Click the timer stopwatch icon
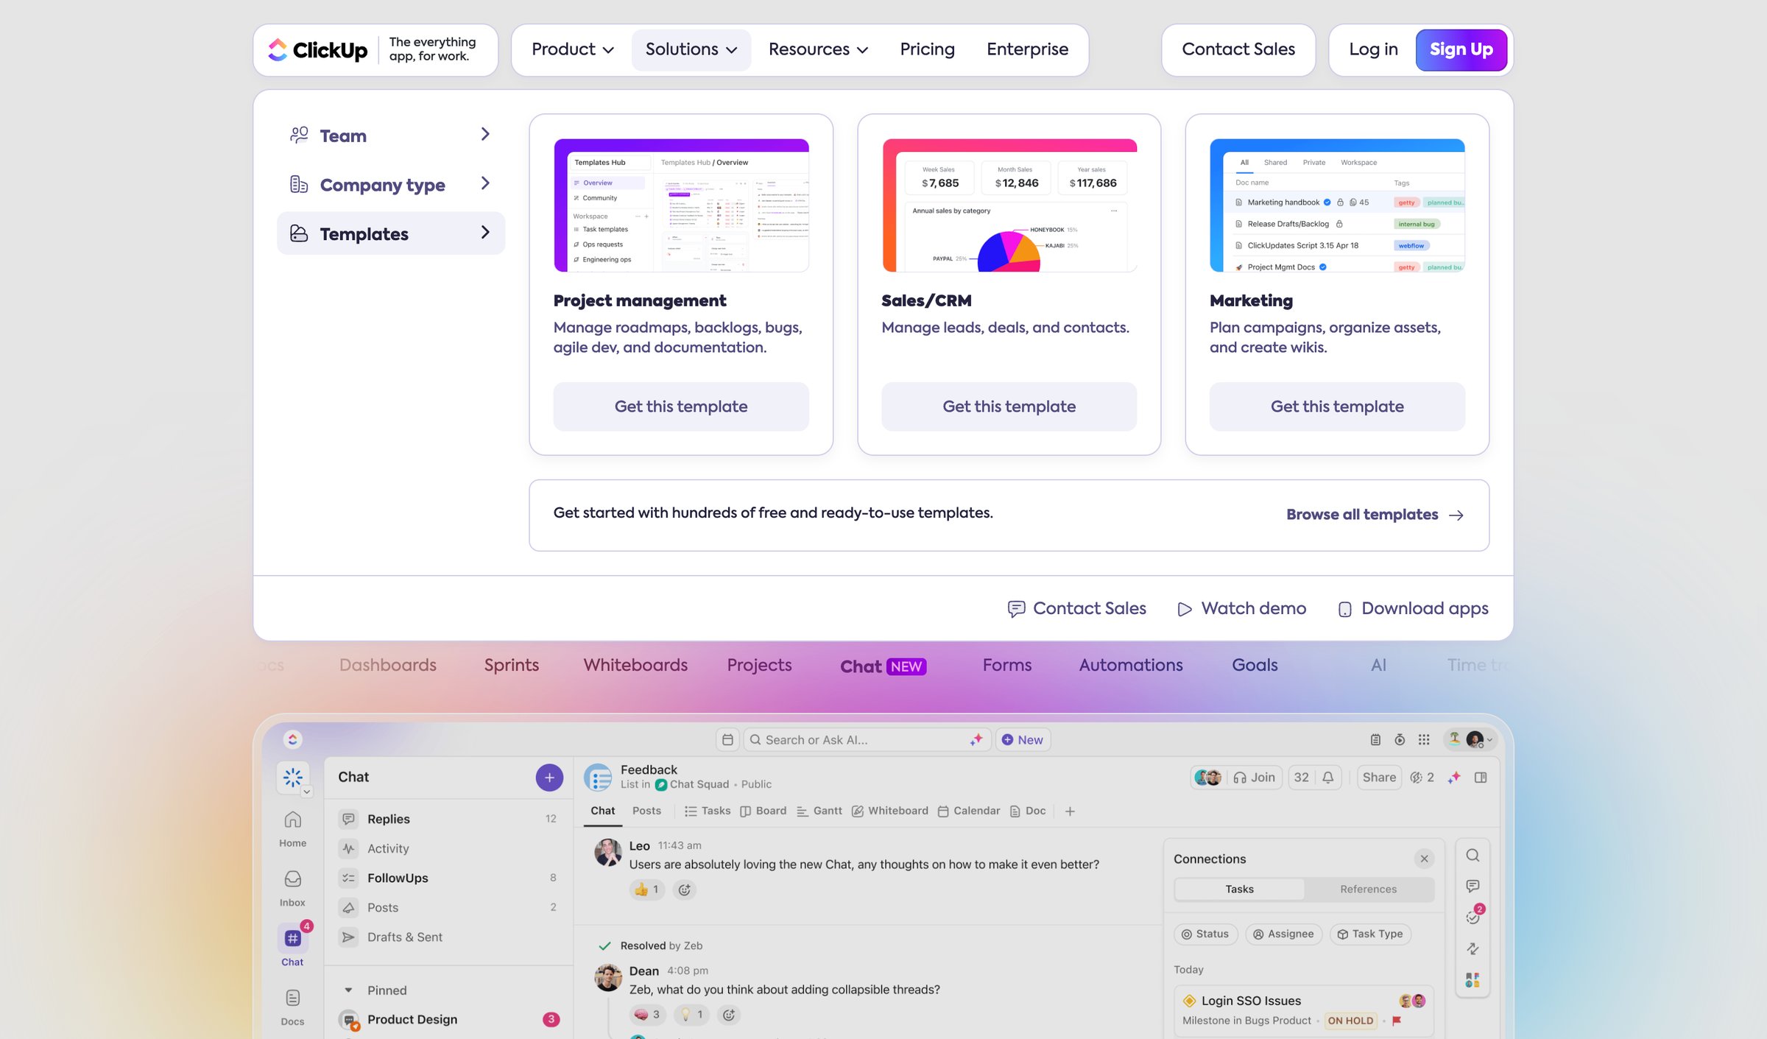The height and width of the screenshot is (1039, 1767). (1400, 739)
